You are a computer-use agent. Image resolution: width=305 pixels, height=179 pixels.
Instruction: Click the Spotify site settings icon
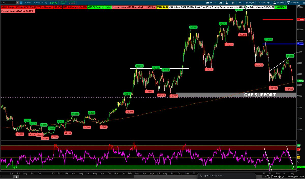(x=201, y=176)
